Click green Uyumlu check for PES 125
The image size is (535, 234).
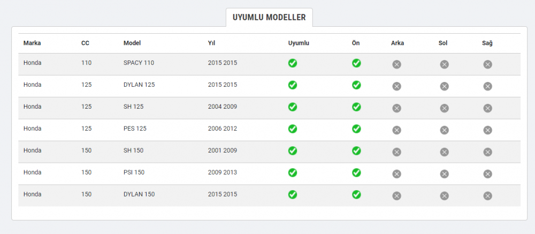point(293,129)
